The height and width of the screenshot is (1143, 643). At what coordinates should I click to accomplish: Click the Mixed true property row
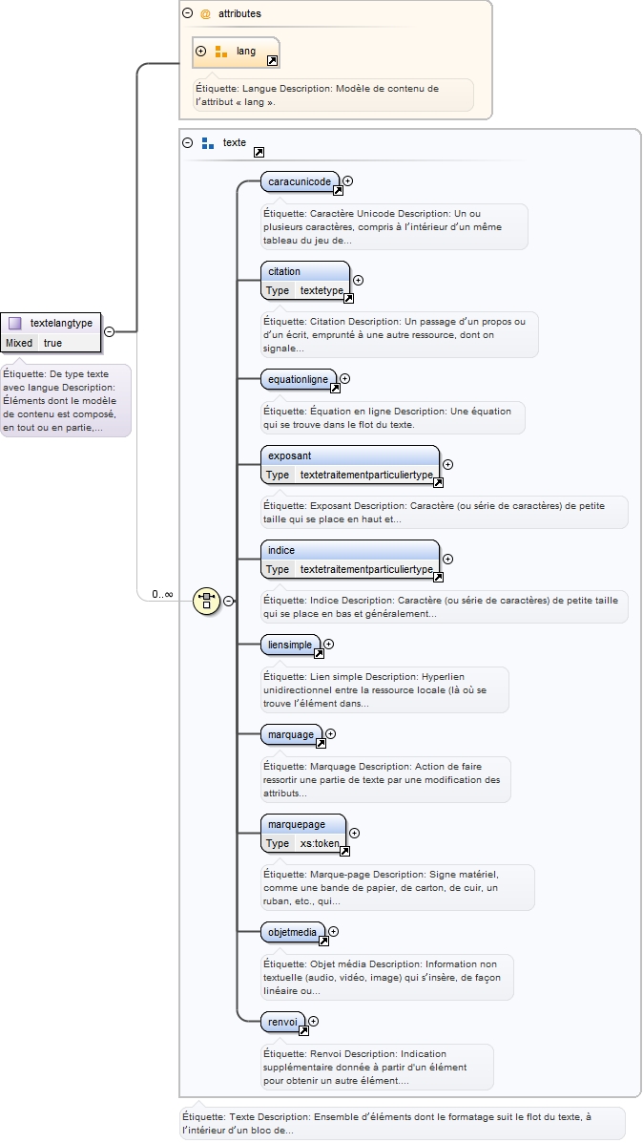(51, 343)
